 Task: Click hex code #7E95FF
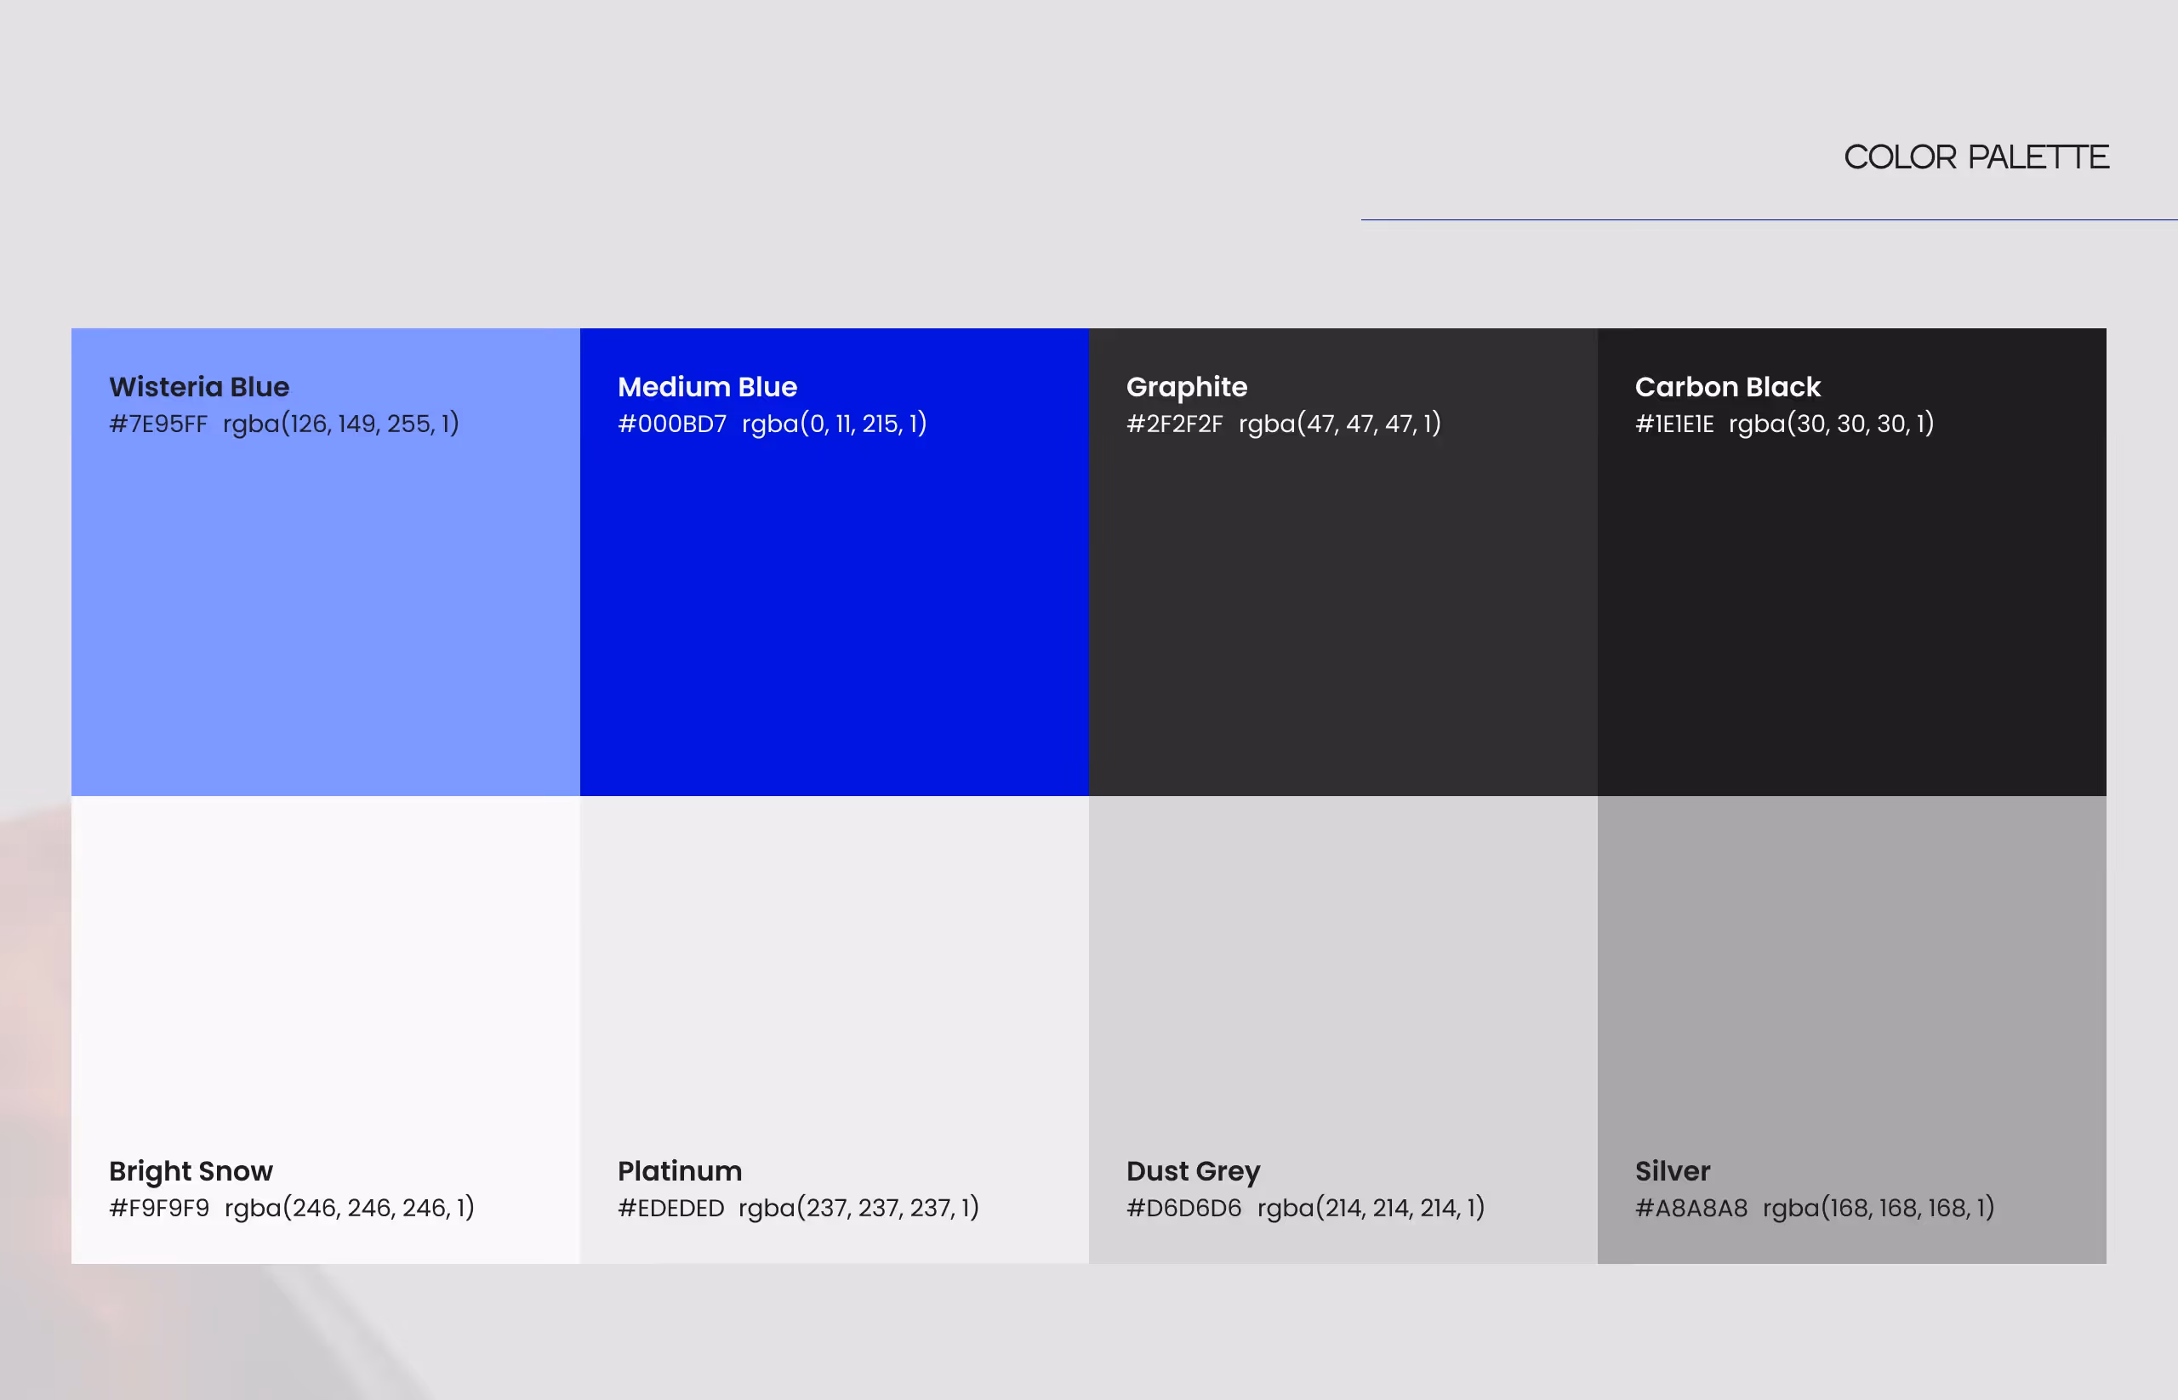tap(158, 424)
